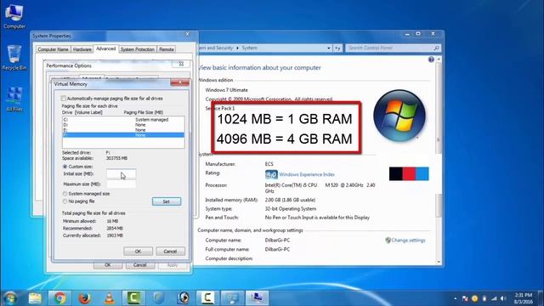The width and height of the screenshot is (544, 306).
Task: Switch to the Hardware tab
Action: coord(82,49)
